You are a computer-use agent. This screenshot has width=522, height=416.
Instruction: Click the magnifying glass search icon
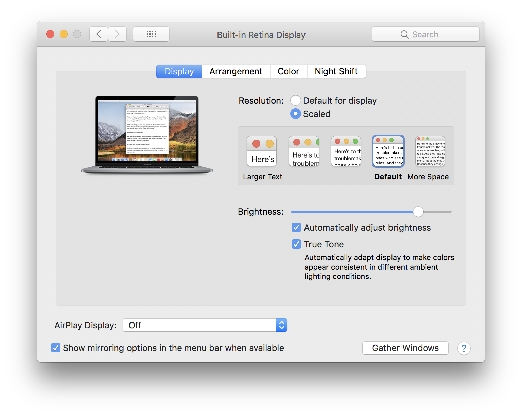(x=404, y=34)
